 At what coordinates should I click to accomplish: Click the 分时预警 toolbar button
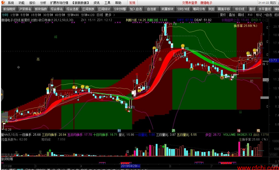pos(120,9)
